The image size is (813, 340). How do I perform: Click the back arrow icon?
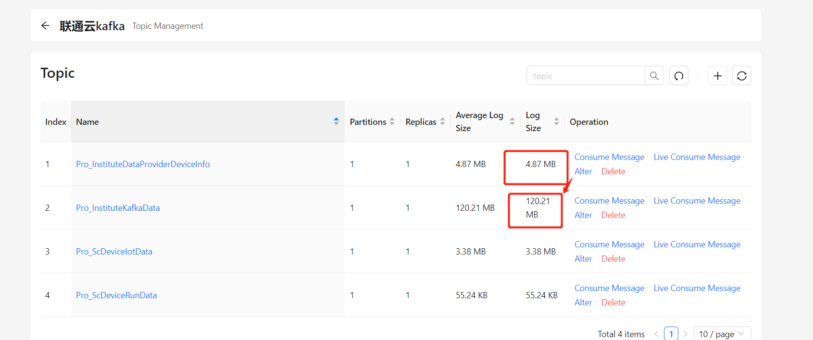click(45, 25)
